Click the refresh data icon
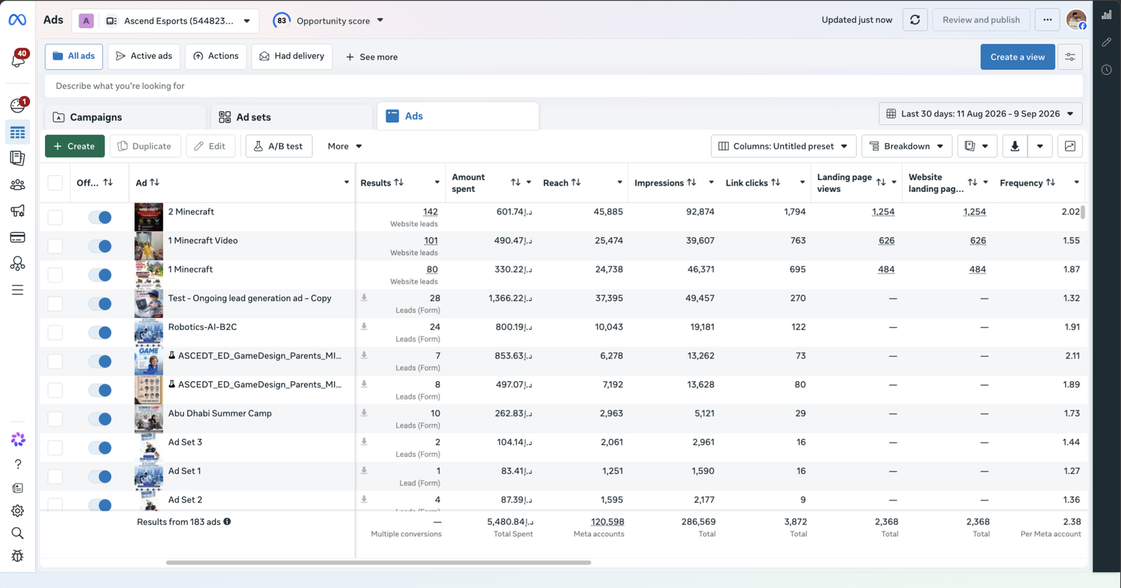1121x588 pixels. coord(915,20)
